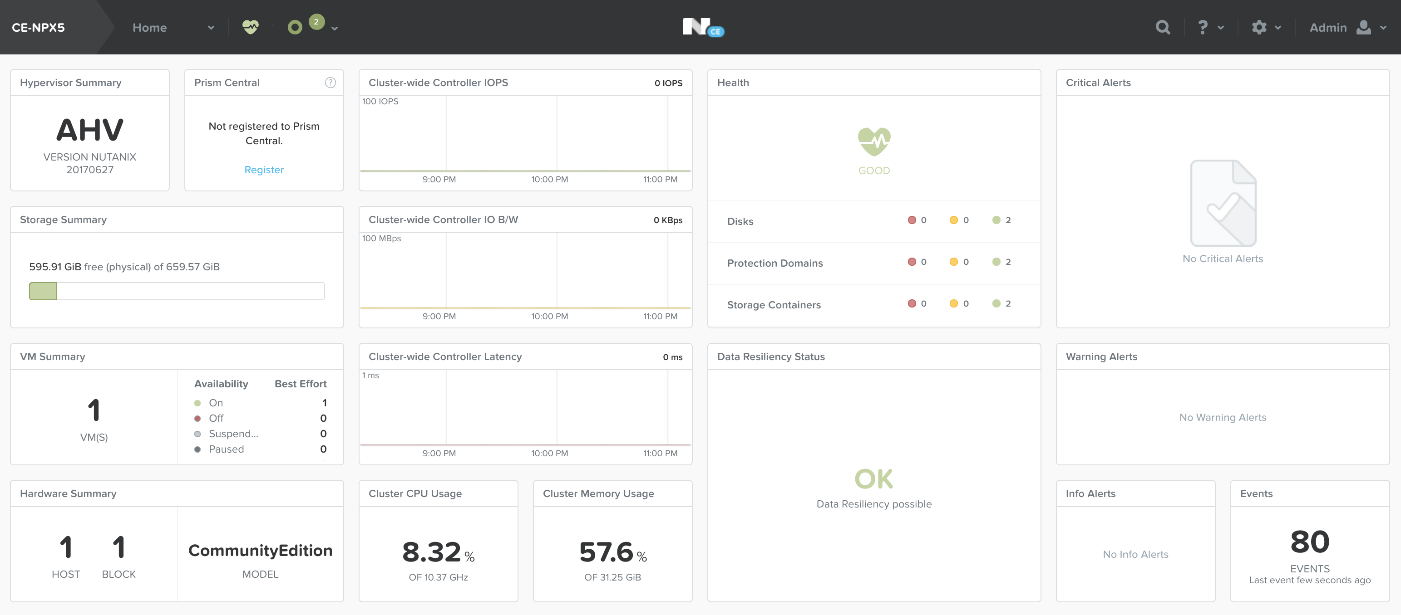This screenshot has width=1401, height=615.
Task: Click the storage usage progress bar
Action: coord(177,291)
